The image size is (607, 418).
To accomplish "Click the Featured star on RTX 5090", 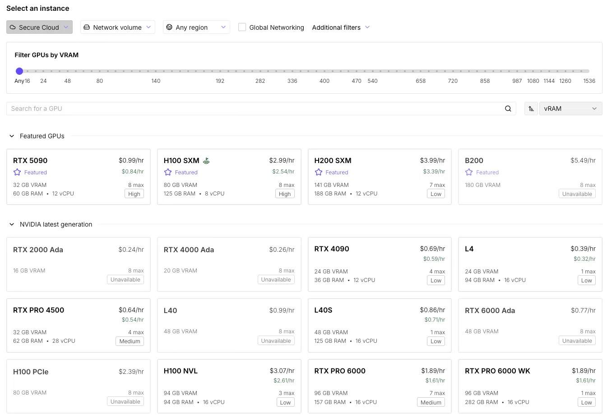I will click(x=17, y=172).
